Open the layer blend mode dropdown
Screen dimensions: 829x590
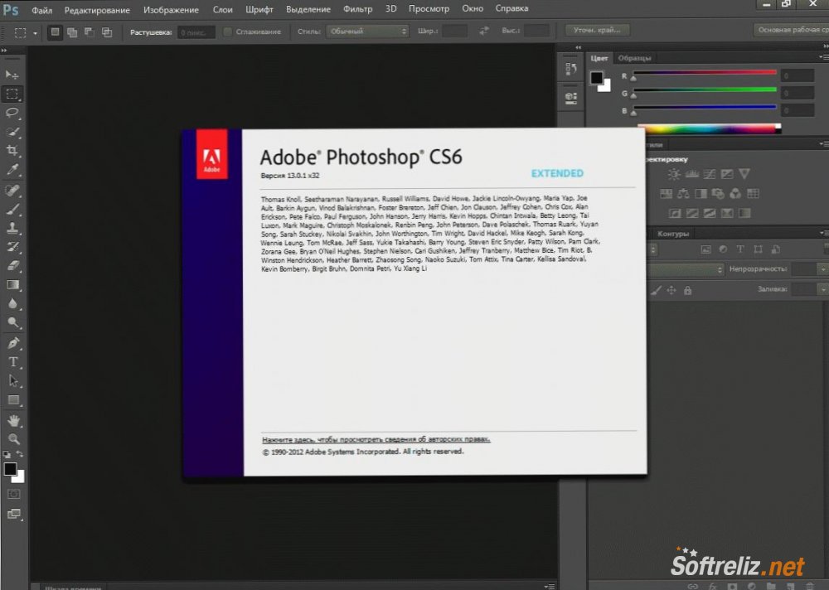click(685, 269)
